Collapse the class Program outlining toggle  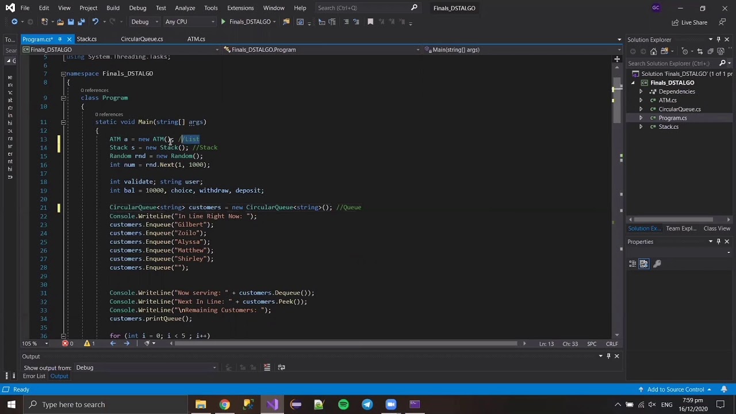pyautogui.click(x=63, y=98)
